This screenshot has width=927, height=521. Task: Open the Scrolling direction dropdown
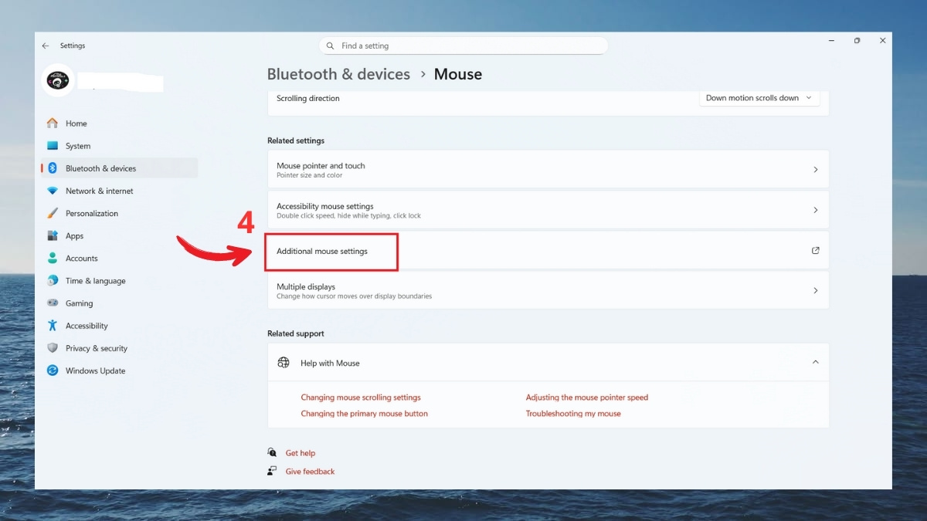coord(759,98)
